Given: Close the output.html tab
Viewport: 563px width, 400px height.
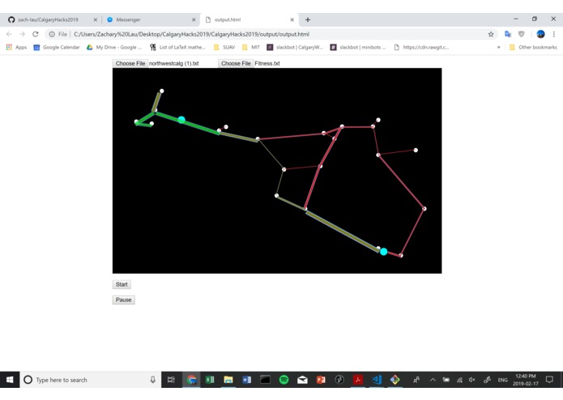Looking at the screenshot, I should click(292, 19).
